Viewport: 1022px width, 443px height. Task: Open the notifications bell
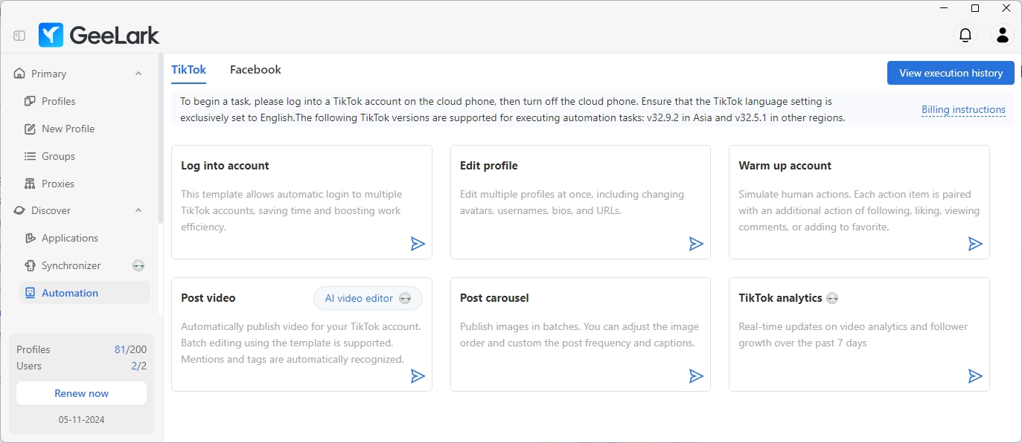(x=965, y=35)
